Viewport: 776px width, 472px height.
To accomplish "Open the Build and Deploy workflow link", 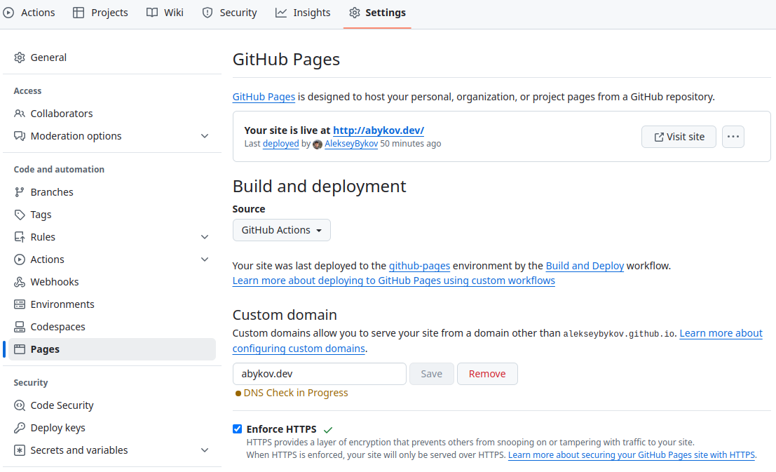I will click(x=585, y=266).
